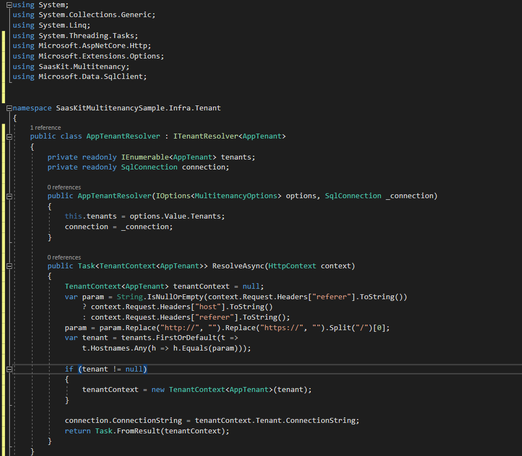Click the FirstOrDefault method call
Viewport: 522px width, 456px height.
tap(173, 338)
